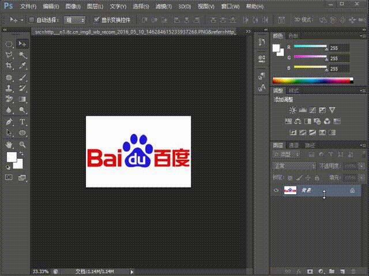Toggle lock position

click(308, 178)
